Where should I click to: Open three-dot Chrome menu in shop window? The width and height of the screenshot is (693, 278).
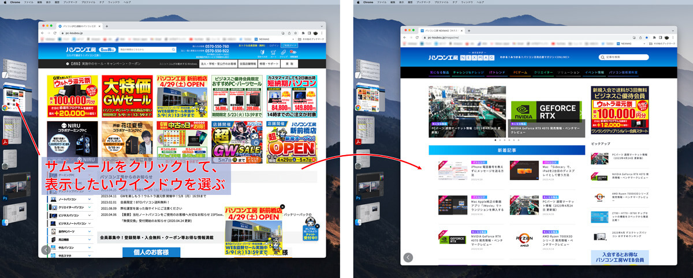[322, 33]
